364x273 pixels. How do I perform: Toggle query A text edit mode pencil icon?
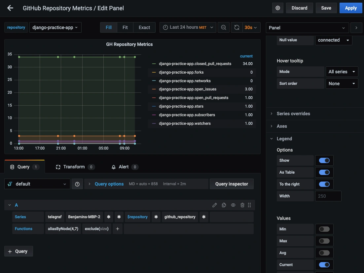tap(214, 205)
